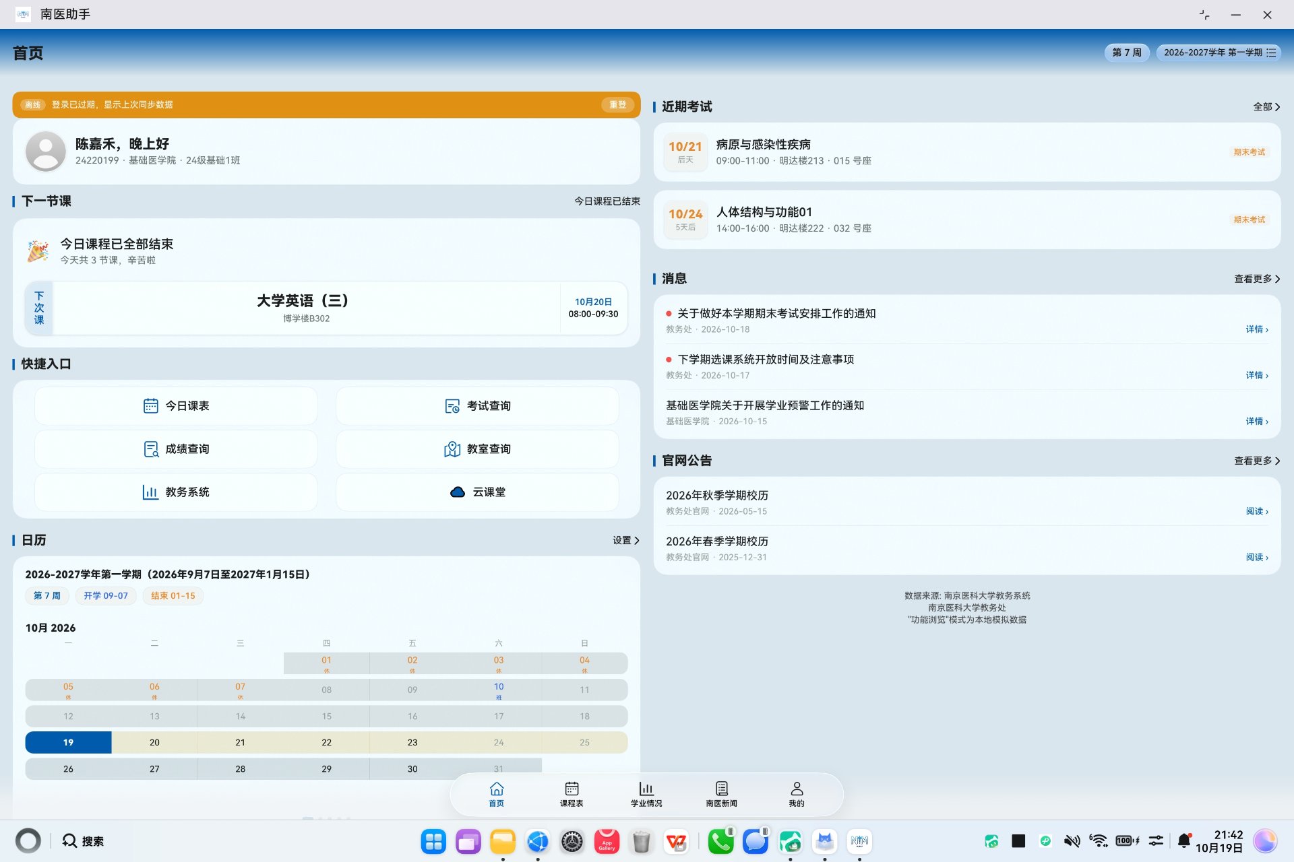Viewport: 1294px width, 862px height.
Task: Expand 查看更多 in 消息 section
Action: 1257,279
